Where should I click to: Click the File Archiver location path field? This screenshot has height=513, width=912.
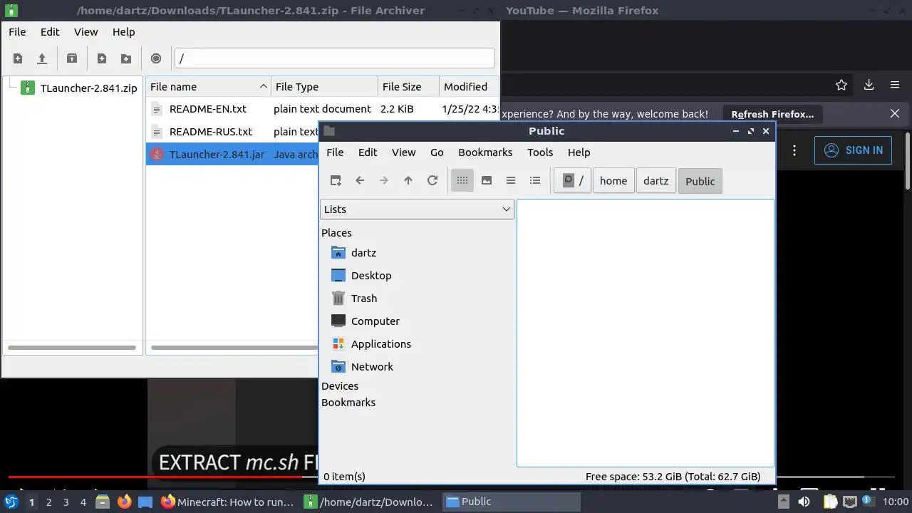[334, 58]
